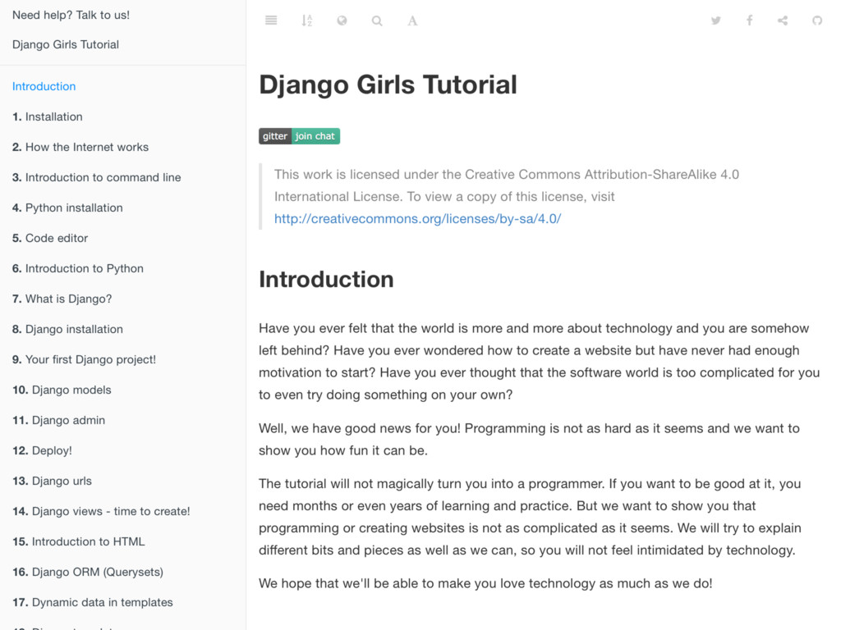Screen dimensions: 841x630
Task: Click the A-Z glossary sort icon
Action: click(306, 21)
